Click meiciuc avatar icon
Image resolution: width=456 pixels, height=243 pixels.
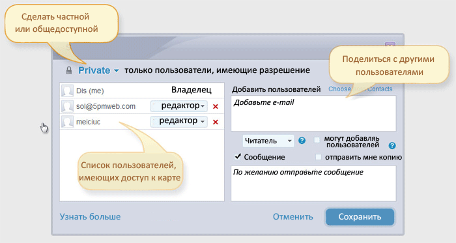(x=67, y=122)
